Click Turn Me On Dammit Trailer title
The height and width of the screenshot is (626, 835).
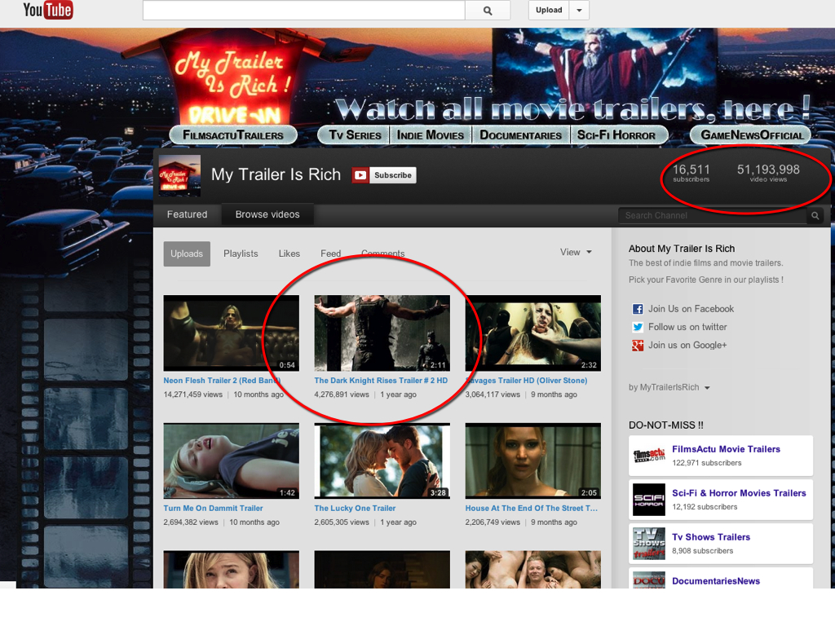(213, 509)
